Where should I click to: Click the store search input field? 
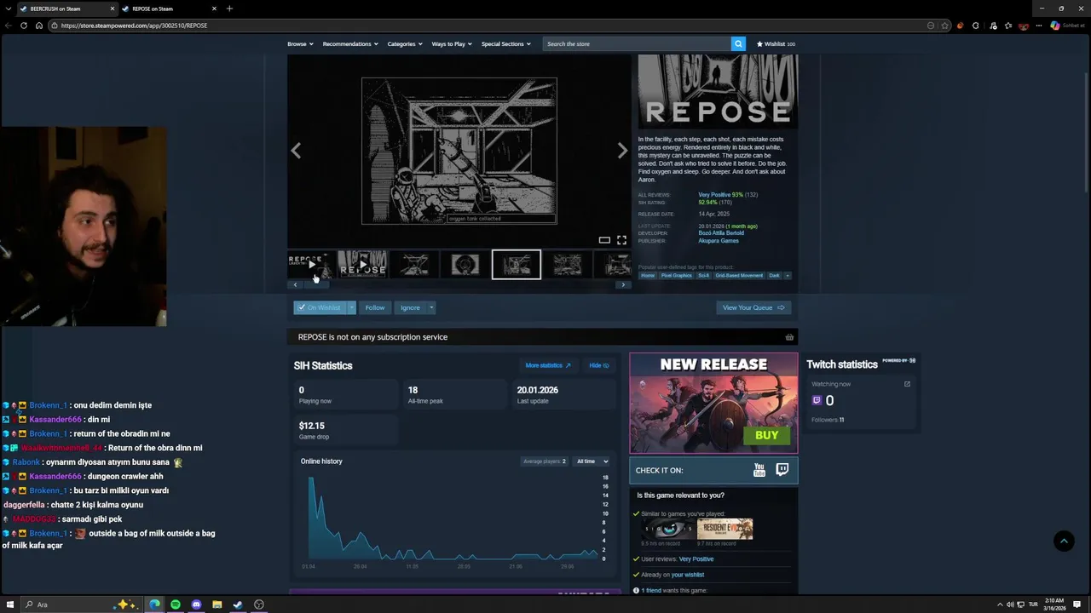pyautogui.click(x=637, y=43)
